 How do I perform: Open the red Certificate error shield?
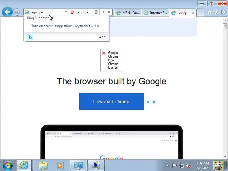coord(72,12)
